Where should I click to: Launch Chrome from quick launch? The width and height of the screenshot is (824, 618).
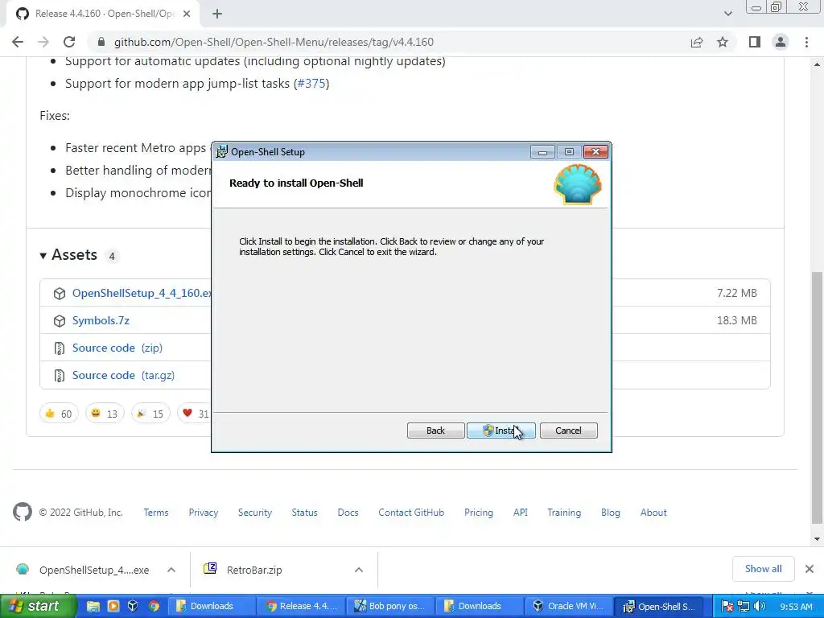(x=154, y=606)
